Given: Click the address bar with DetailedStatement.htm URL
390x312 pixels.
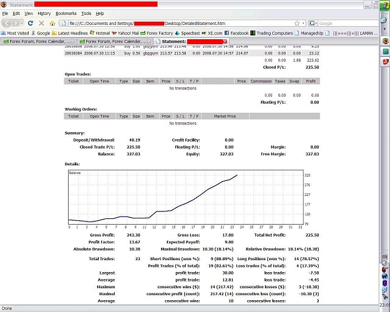Looking at the screenshot, I should pos(181,23).
